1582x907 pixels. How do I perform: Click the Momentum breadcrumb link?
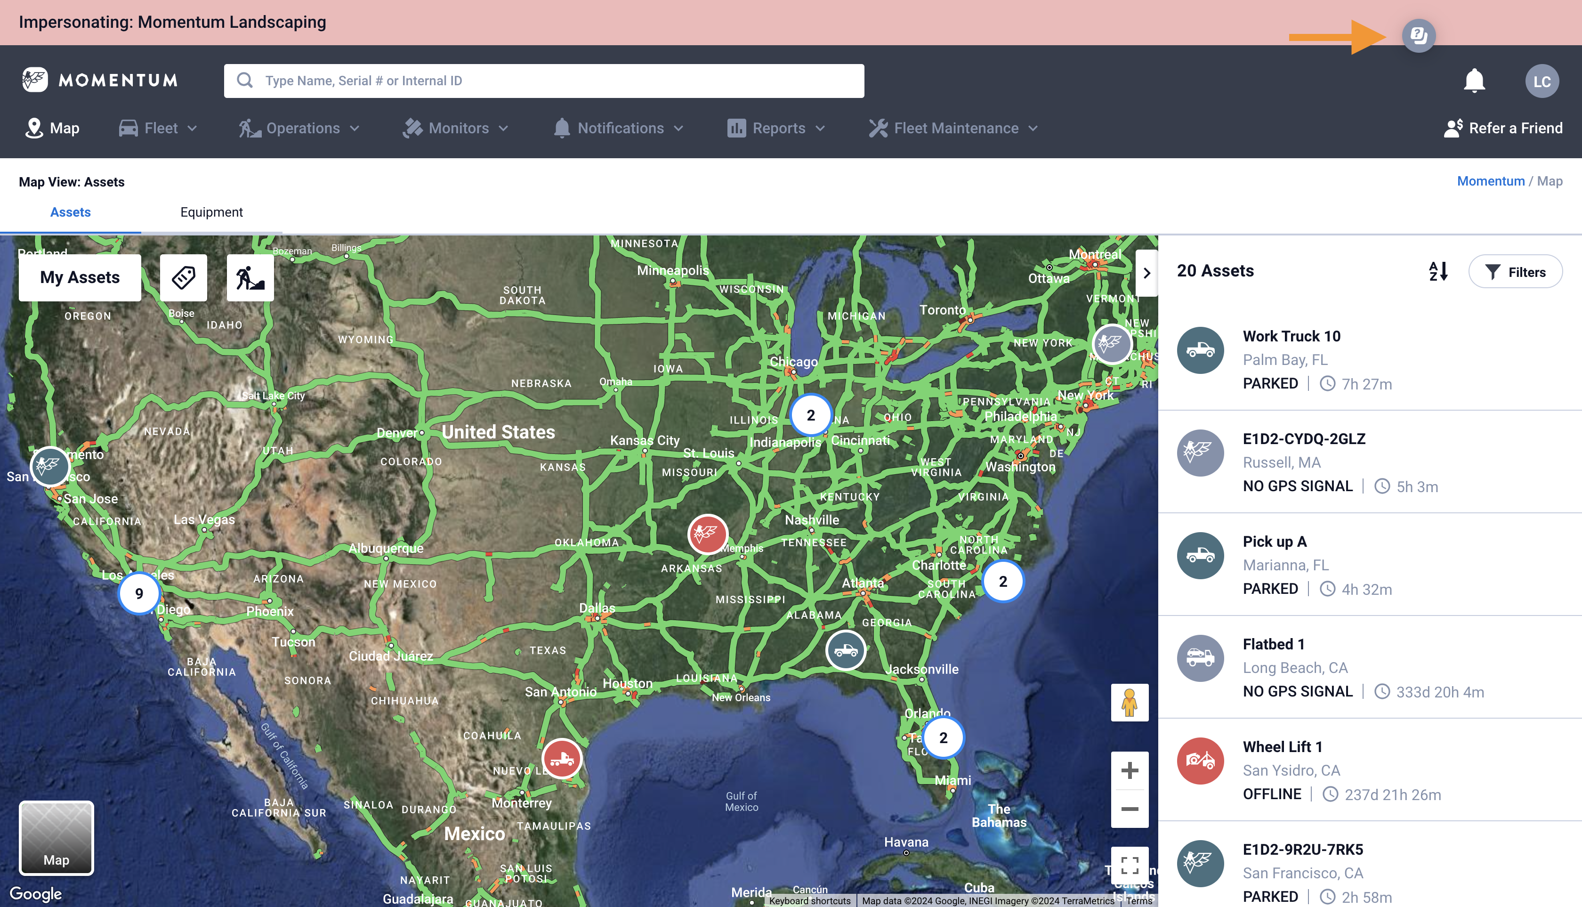tap(1491, 181)
